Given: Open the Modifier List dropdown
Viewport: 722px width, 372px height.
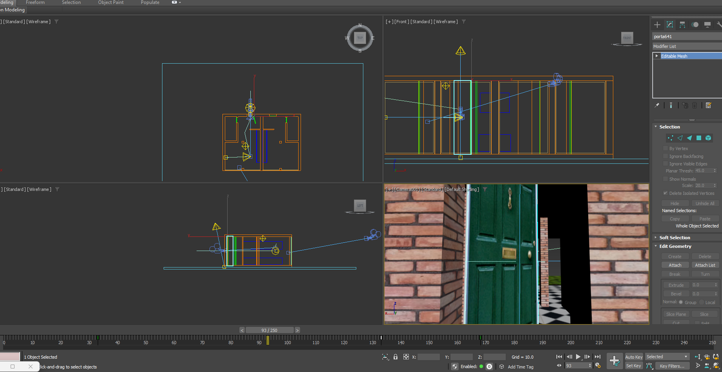Looking at the screenshot, I should [687, 46].
